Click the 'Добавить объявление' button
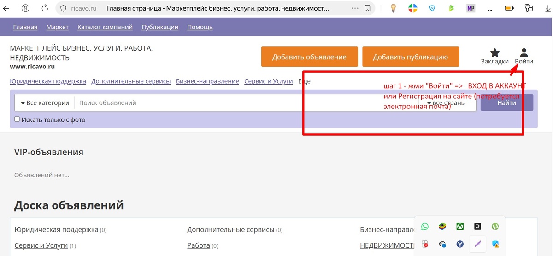 point(309,57)
